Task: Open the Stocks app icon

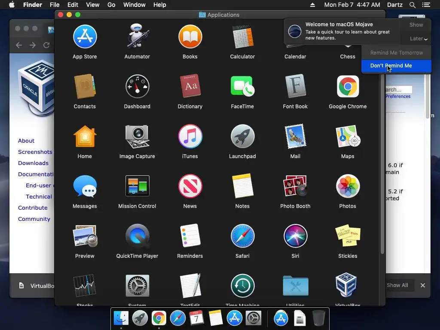Action: coord(85,286)
